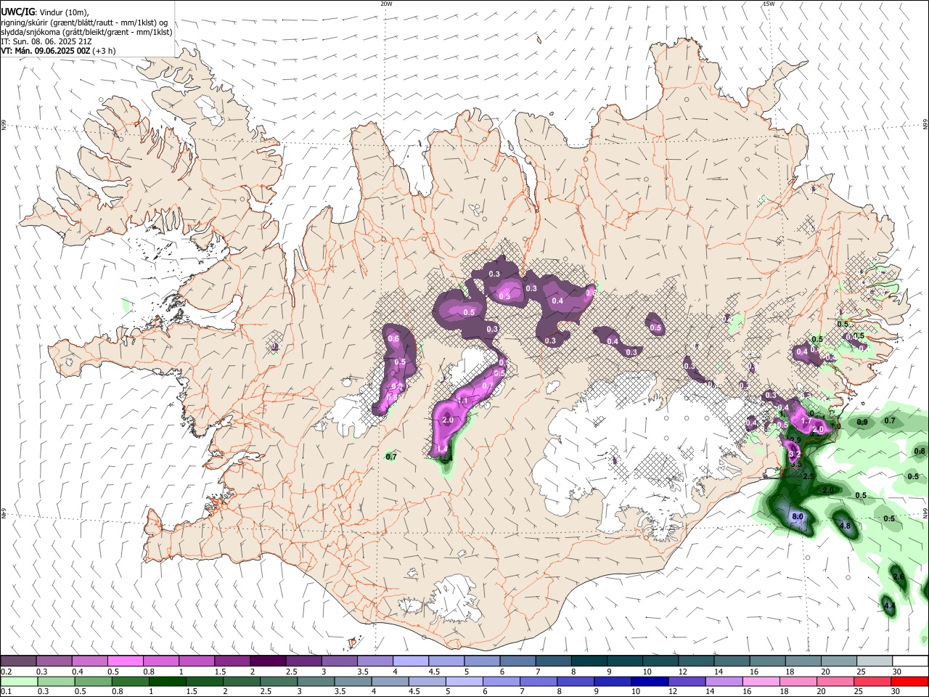The height and width of the screenshot is (697, 929).
Task: Click the 15W longitude label
Action: click(x=769, y=4)
